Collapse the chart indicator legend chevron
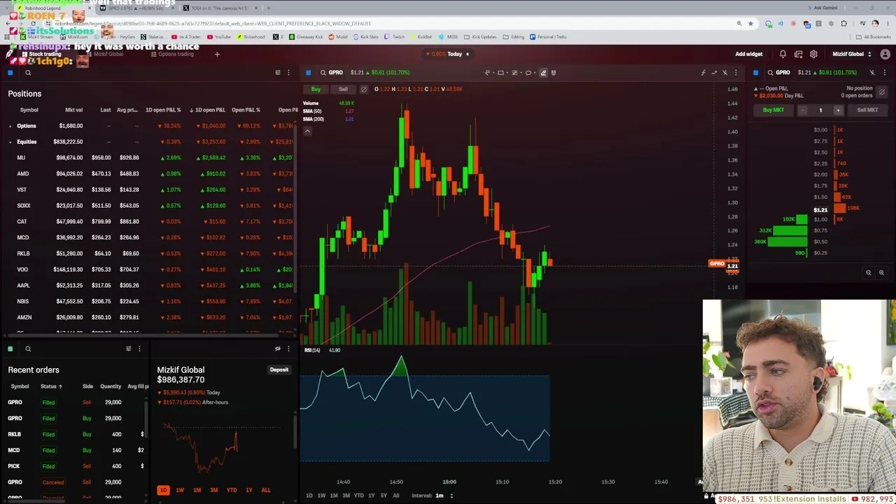Image resolution: width=896 pixels, height=504 pixels. [x=307, y=131]
